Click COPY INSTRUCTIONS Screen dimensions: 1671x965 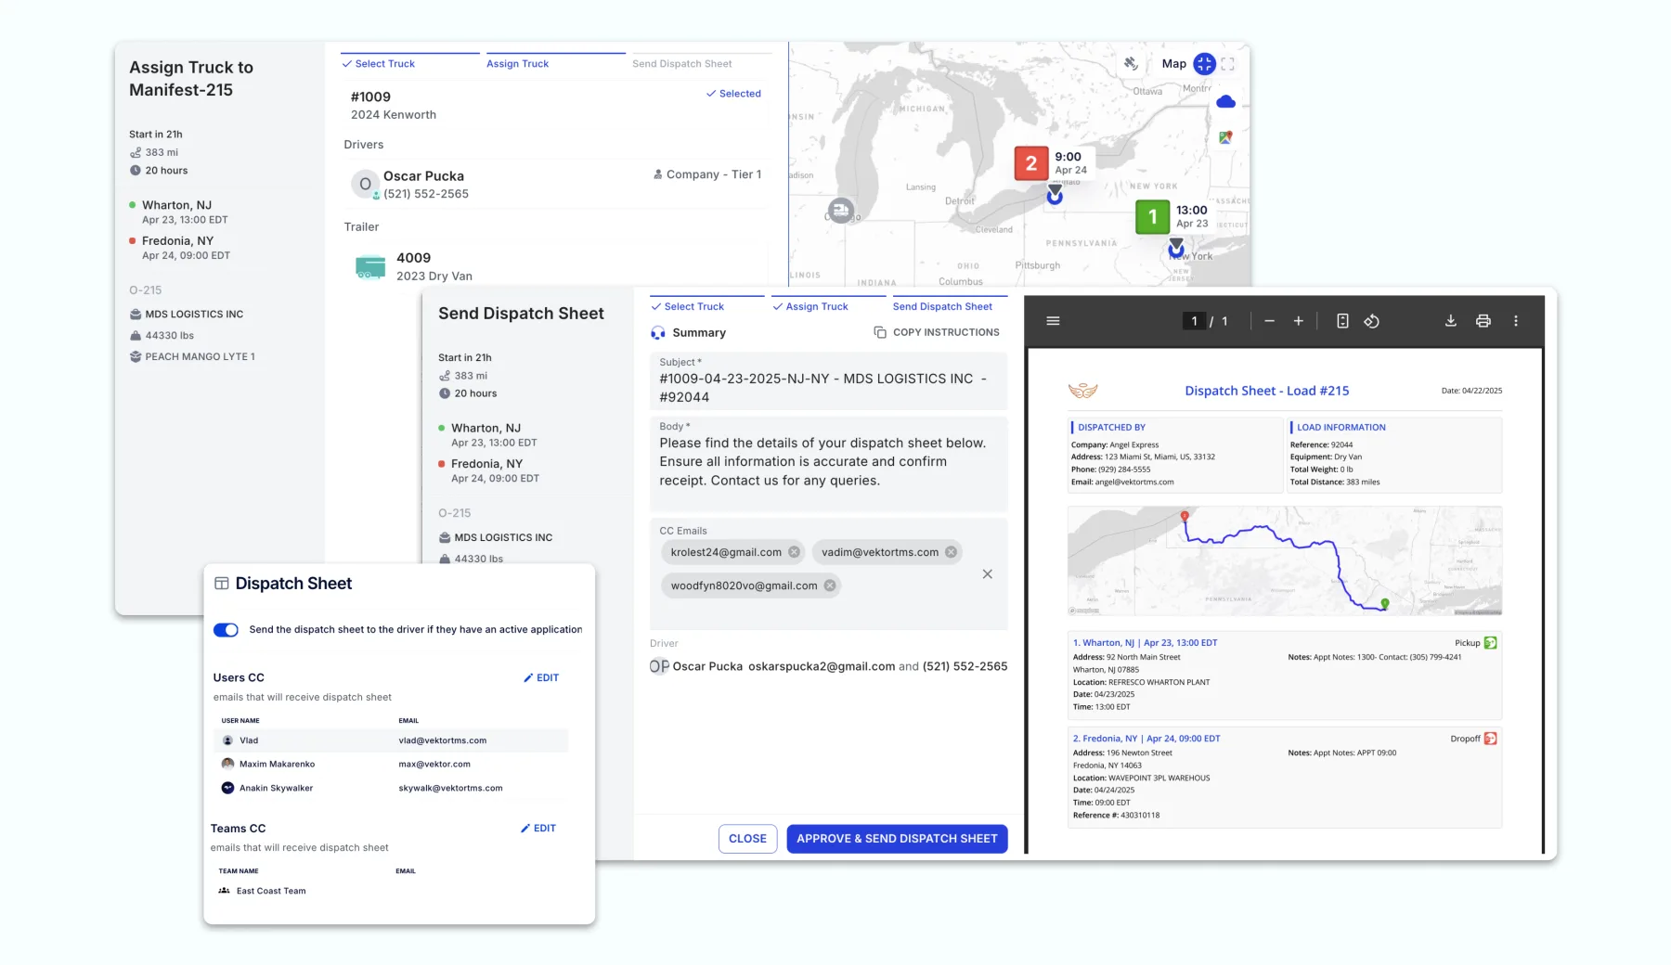[937, 332]
